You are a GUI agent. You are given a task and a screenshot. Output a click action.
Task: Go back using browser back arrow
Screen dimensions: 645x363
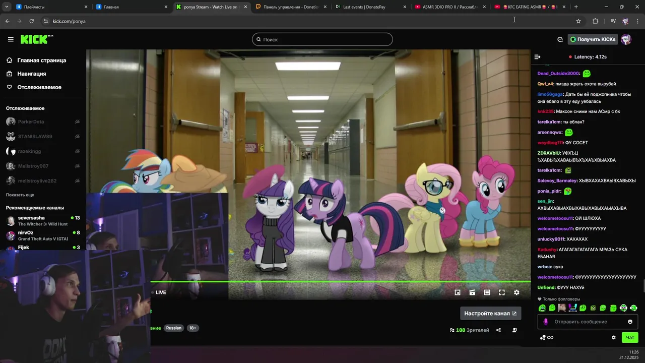pos(7,21)
